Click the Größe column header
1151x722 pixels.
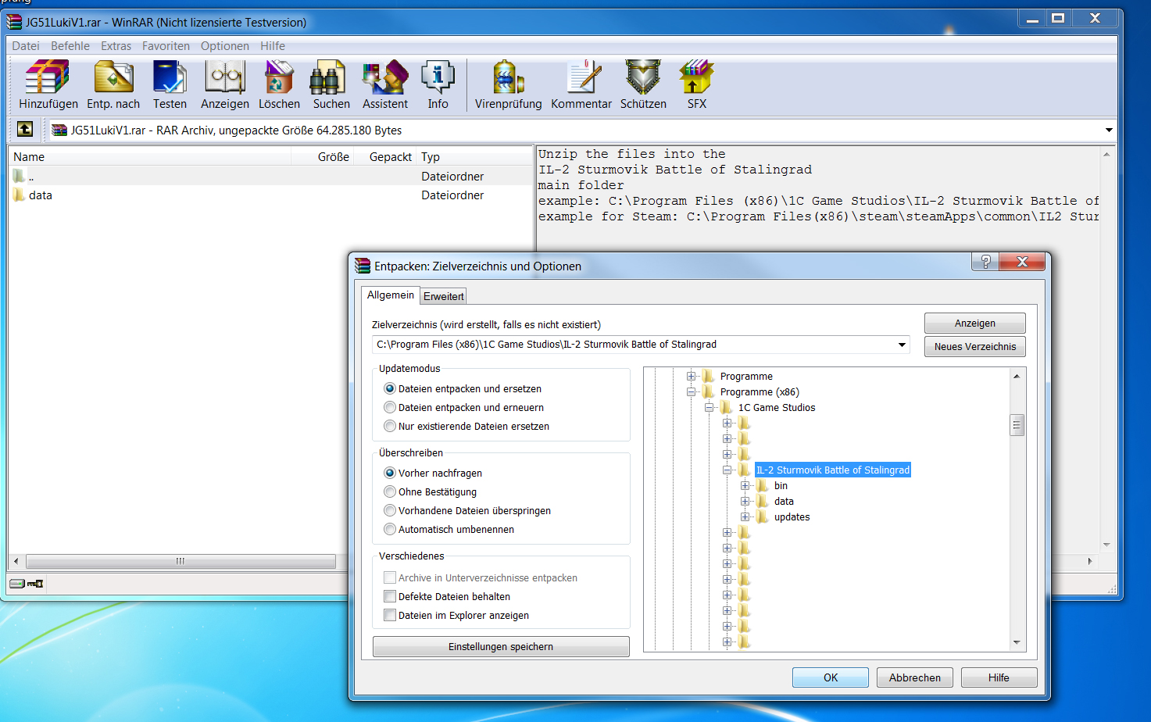(x=323, y=157)
